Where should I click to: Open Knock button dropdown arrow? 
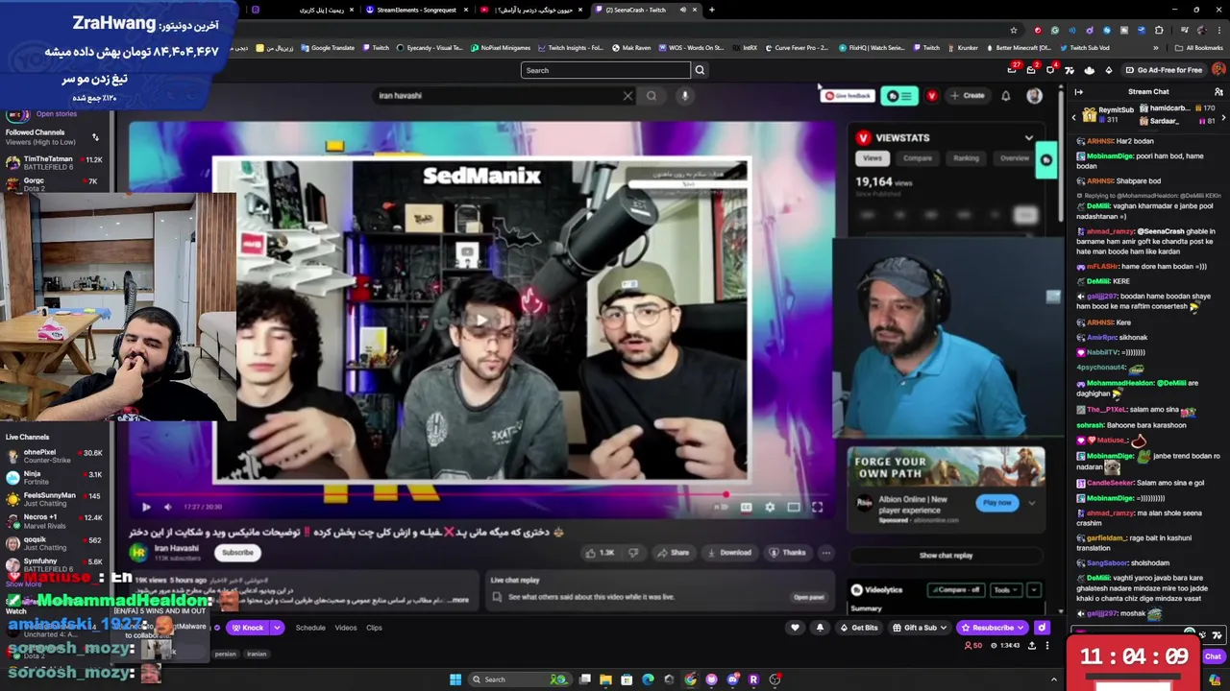click(277, 628)
